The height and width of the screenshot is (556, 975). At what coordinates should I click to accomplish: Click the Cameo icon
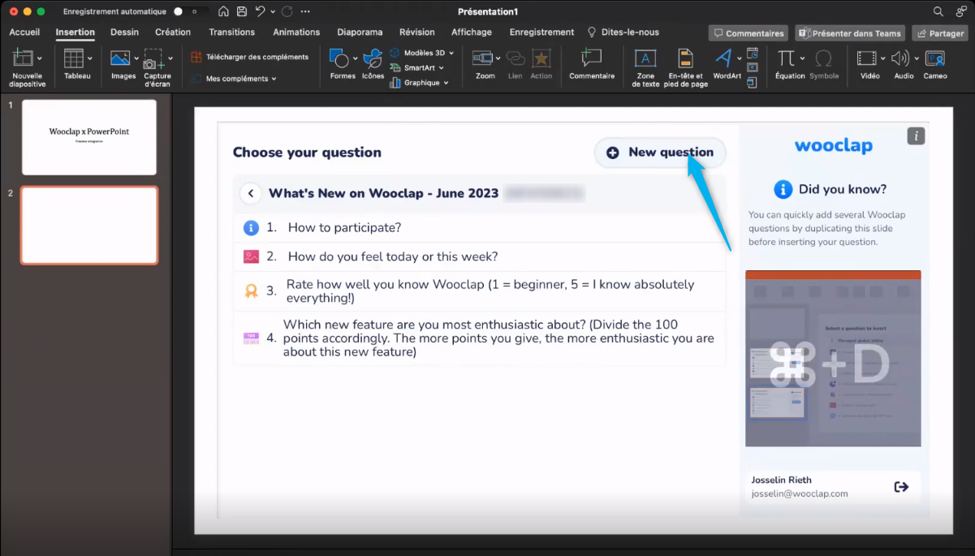(935, 58)
